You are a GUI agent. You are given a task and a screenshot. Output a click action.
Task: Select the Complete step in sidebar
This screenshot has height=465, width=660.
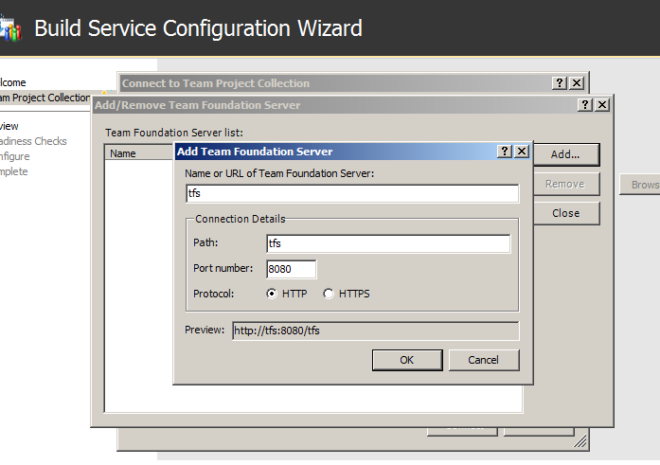pyautogui.click(x=14, y=171)
